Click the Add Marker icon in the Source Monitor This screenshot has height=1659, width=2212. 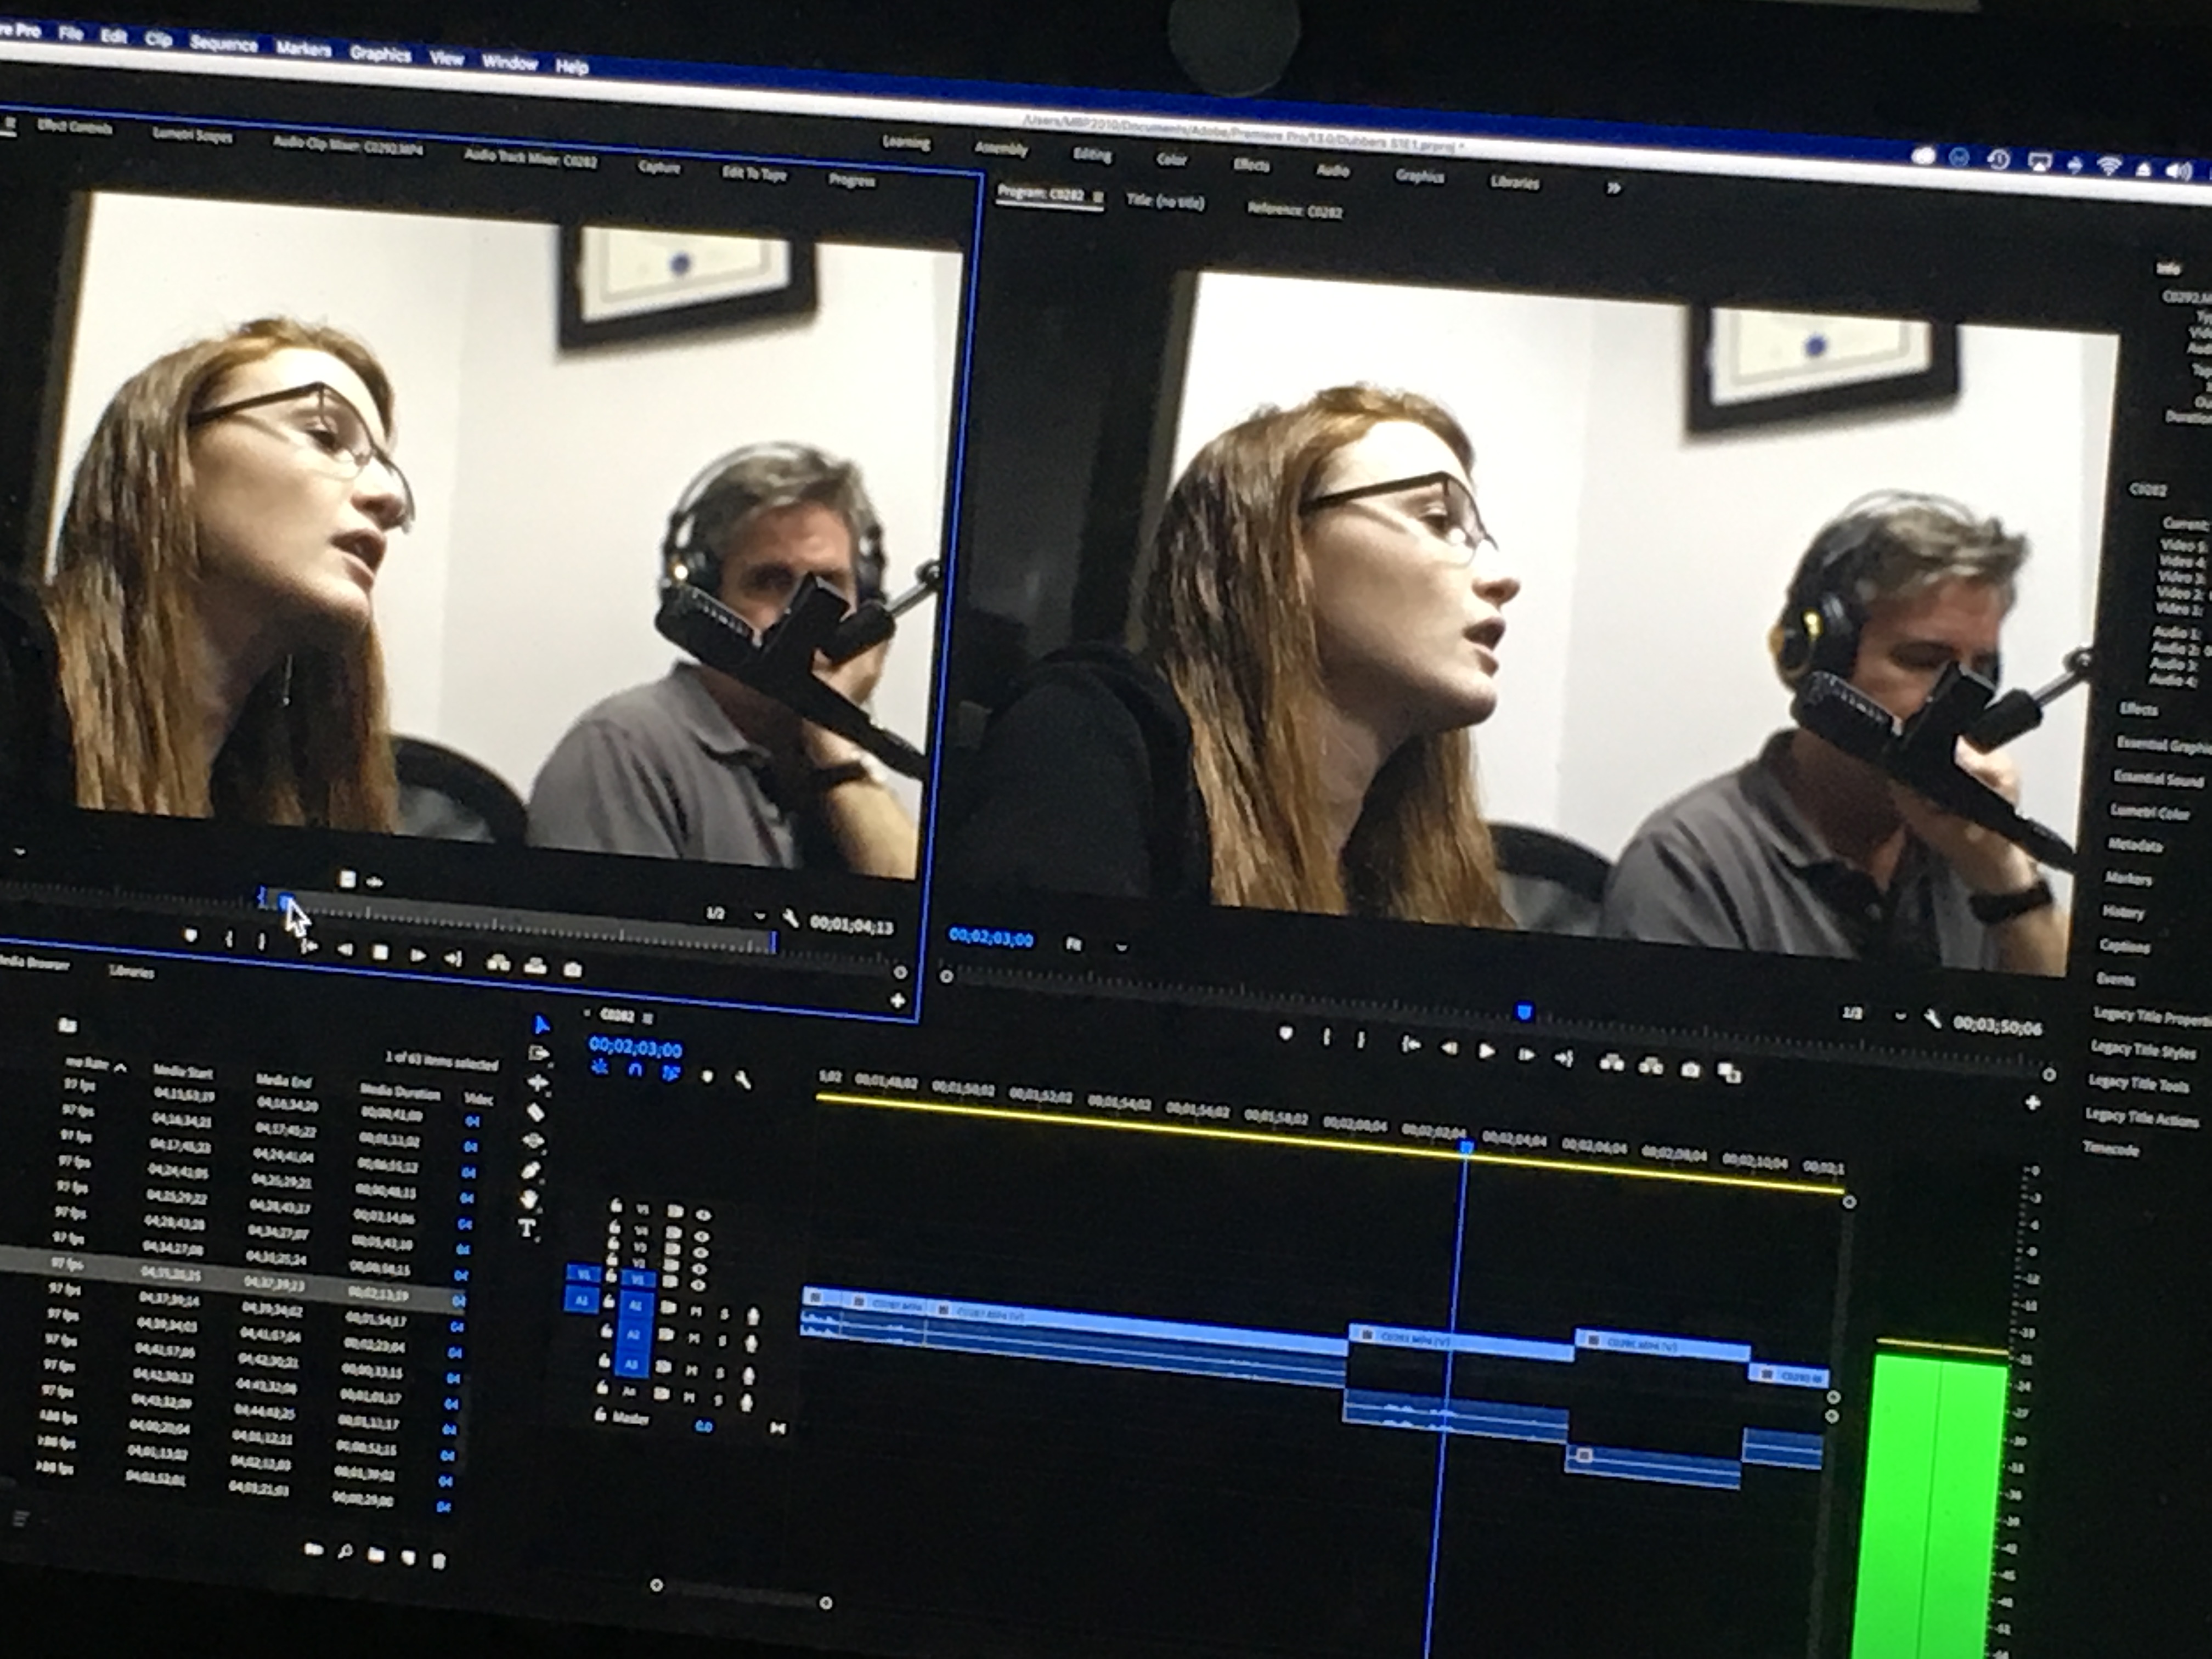pos(190,935)
